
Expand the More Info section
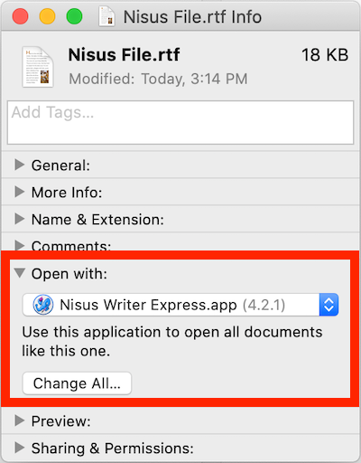coord(20,192)
